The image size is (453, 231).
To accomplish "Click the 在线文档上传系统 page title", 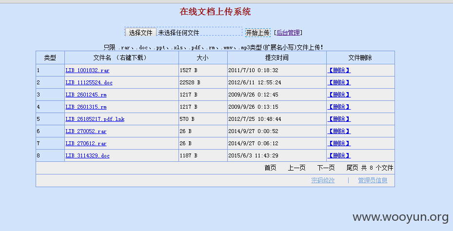I will [215, 12].
